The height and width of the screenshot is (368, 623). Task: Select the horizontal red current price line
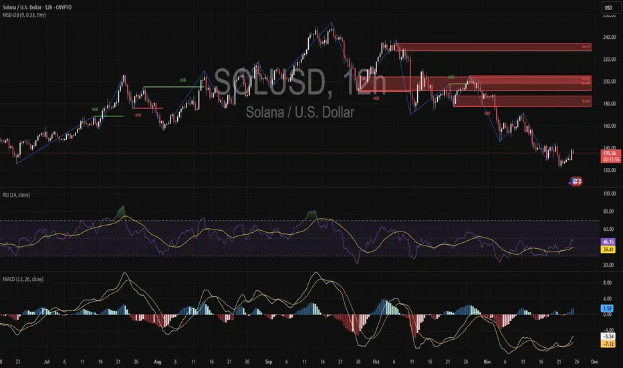coord(300,153)
